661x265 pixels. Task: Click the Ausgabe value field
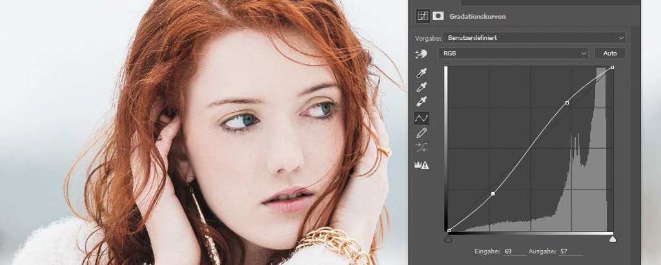click(571, 251)
